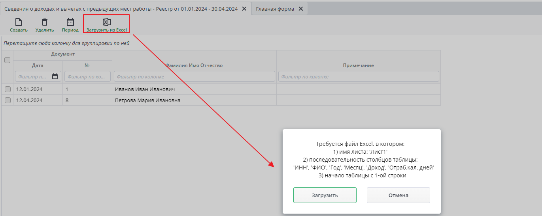The image size is (542, 216).
Task: Open calendar picker in Дата filter
Action: pyautogui.click(x=55, y=76)
